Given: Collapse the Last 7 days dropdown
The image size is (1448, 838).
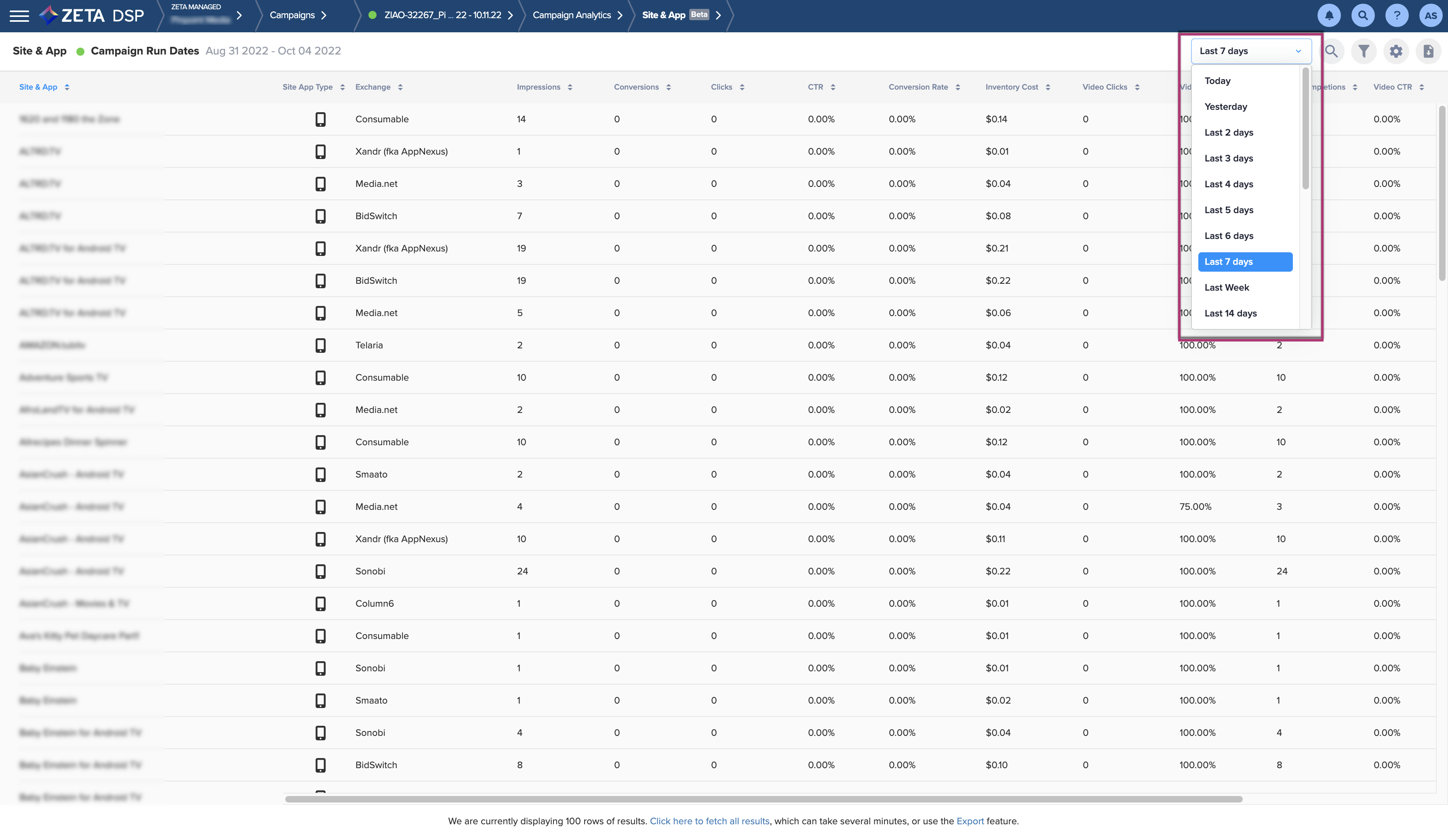Looking at the screenshot, I should [1250, 51].
